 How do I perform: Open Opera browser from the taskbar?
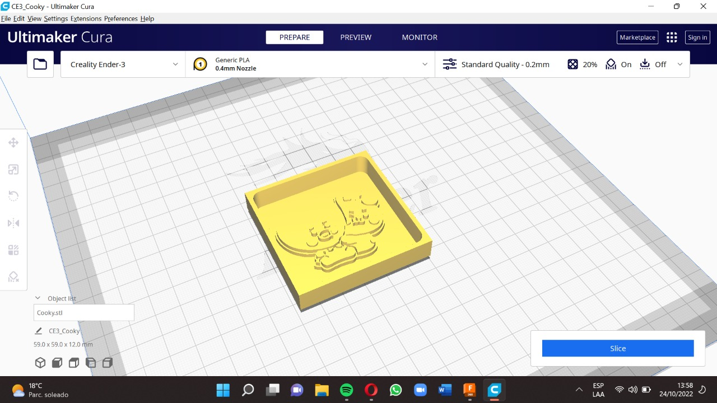pos(371,390)
